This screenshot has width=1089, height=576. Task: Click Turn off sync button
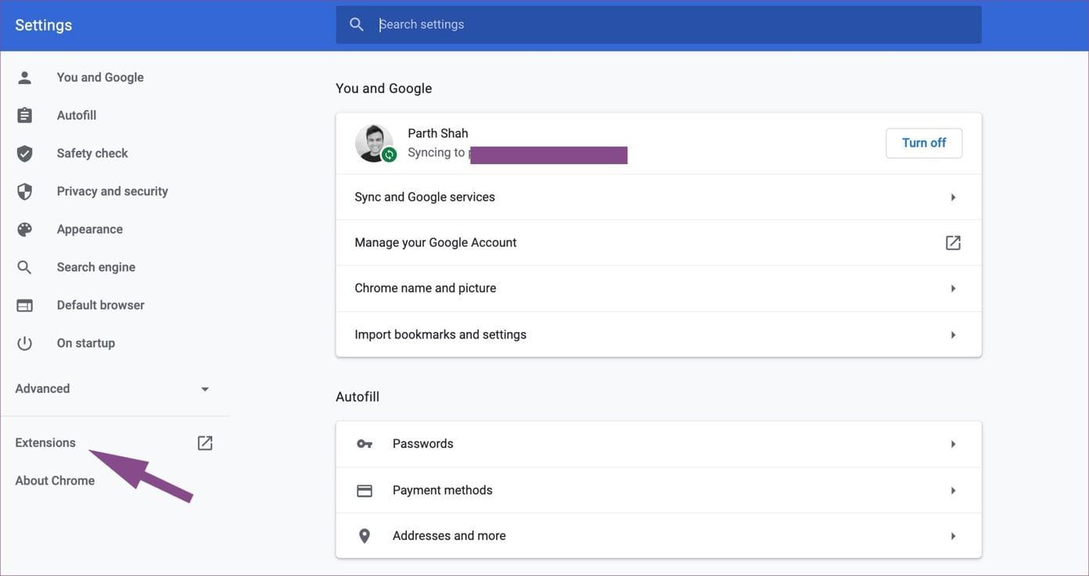coord(924,143)
